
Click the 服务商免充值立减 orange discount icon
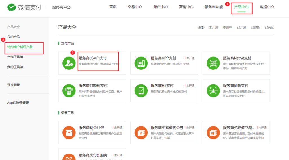coord(213,132)
